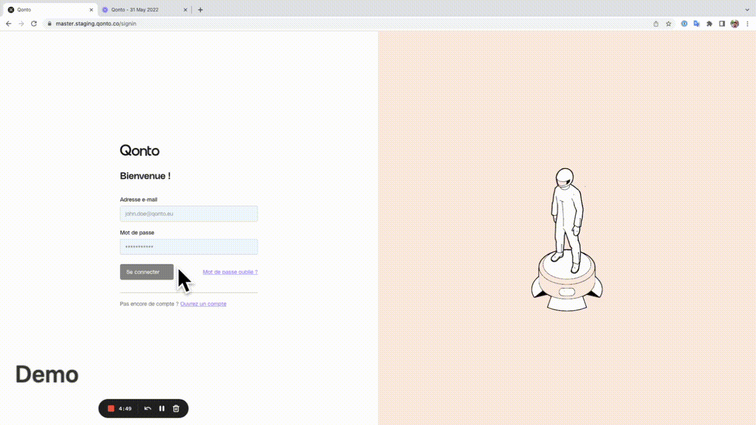Close the first Qonto tab
Image resolution: width=756 pixels, height=425 pixels.
(x=91, y=9)
